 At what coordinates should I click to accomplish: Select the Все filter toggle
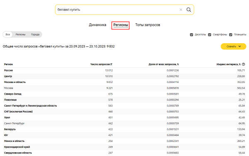click(x=7, y=34)
